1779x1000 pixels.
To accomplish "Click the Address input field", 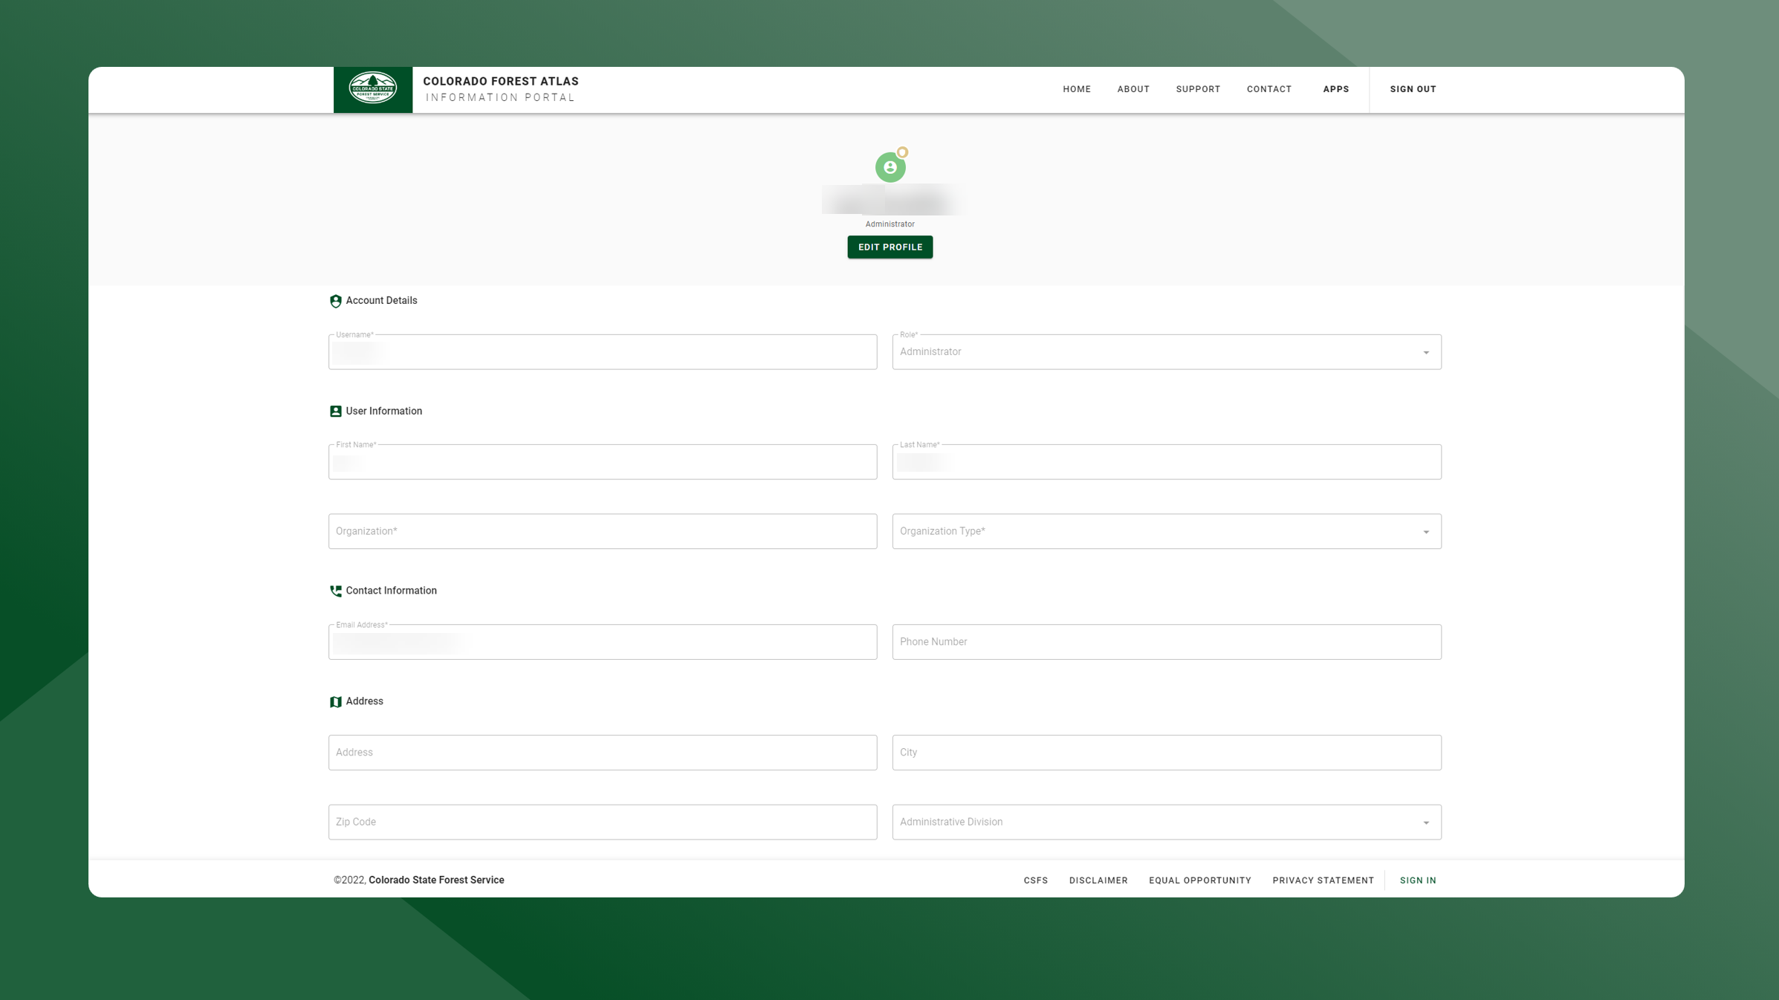I will (x=603, y=753).
